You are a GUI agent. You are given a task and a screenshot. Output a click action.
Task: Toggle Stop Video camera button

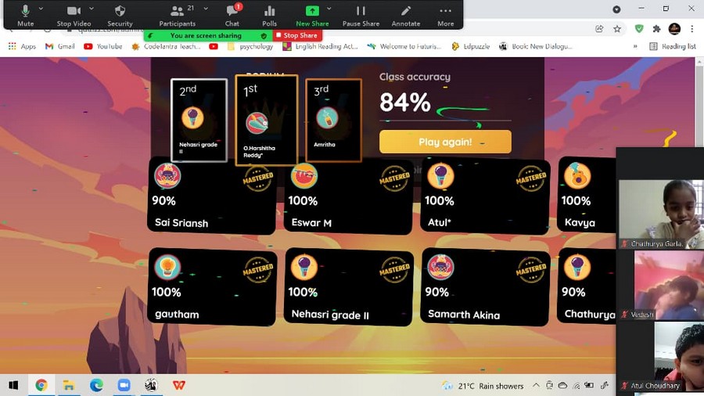(74, 16)
